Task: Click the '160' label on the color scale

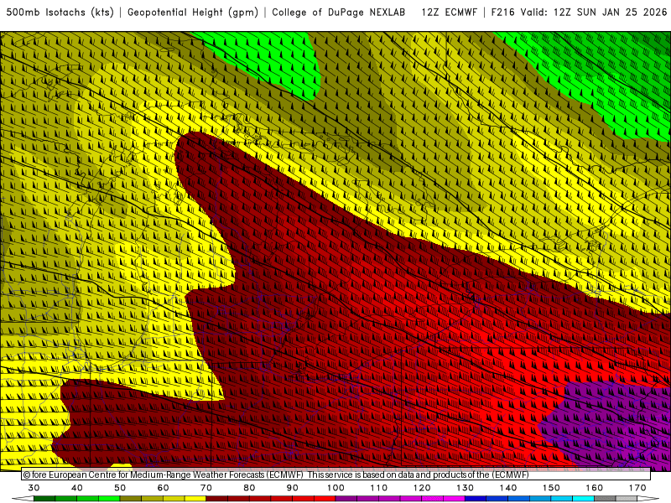Action: [595, 488]
